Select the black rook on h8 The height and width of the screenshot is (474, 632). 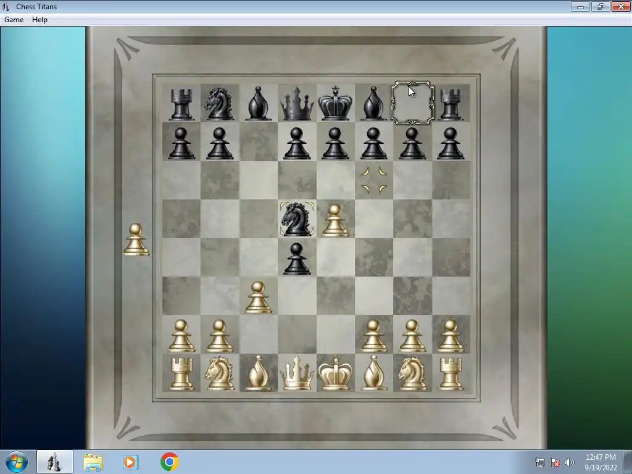(x=450, y=104)
